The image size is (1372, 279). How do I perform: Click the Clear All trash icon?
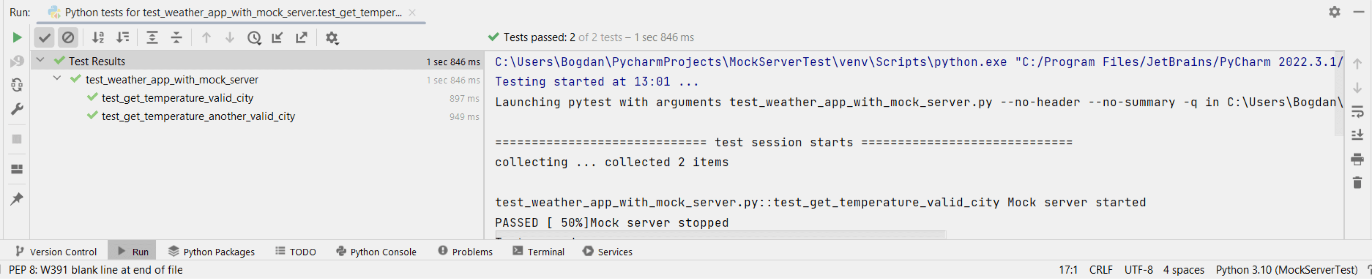coord(1356,183)
